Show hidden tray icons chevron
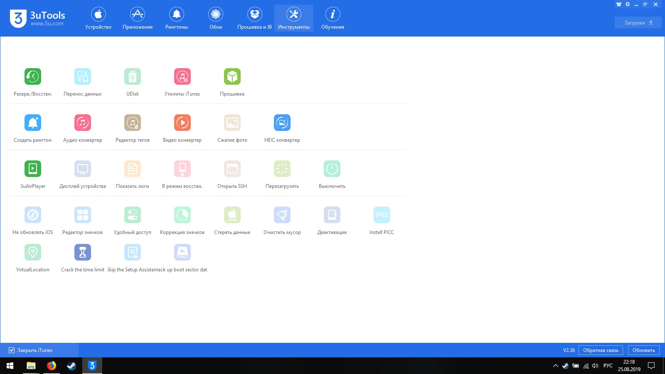The height and width of the screenshot is (374, 665). [x=555, y=366]
